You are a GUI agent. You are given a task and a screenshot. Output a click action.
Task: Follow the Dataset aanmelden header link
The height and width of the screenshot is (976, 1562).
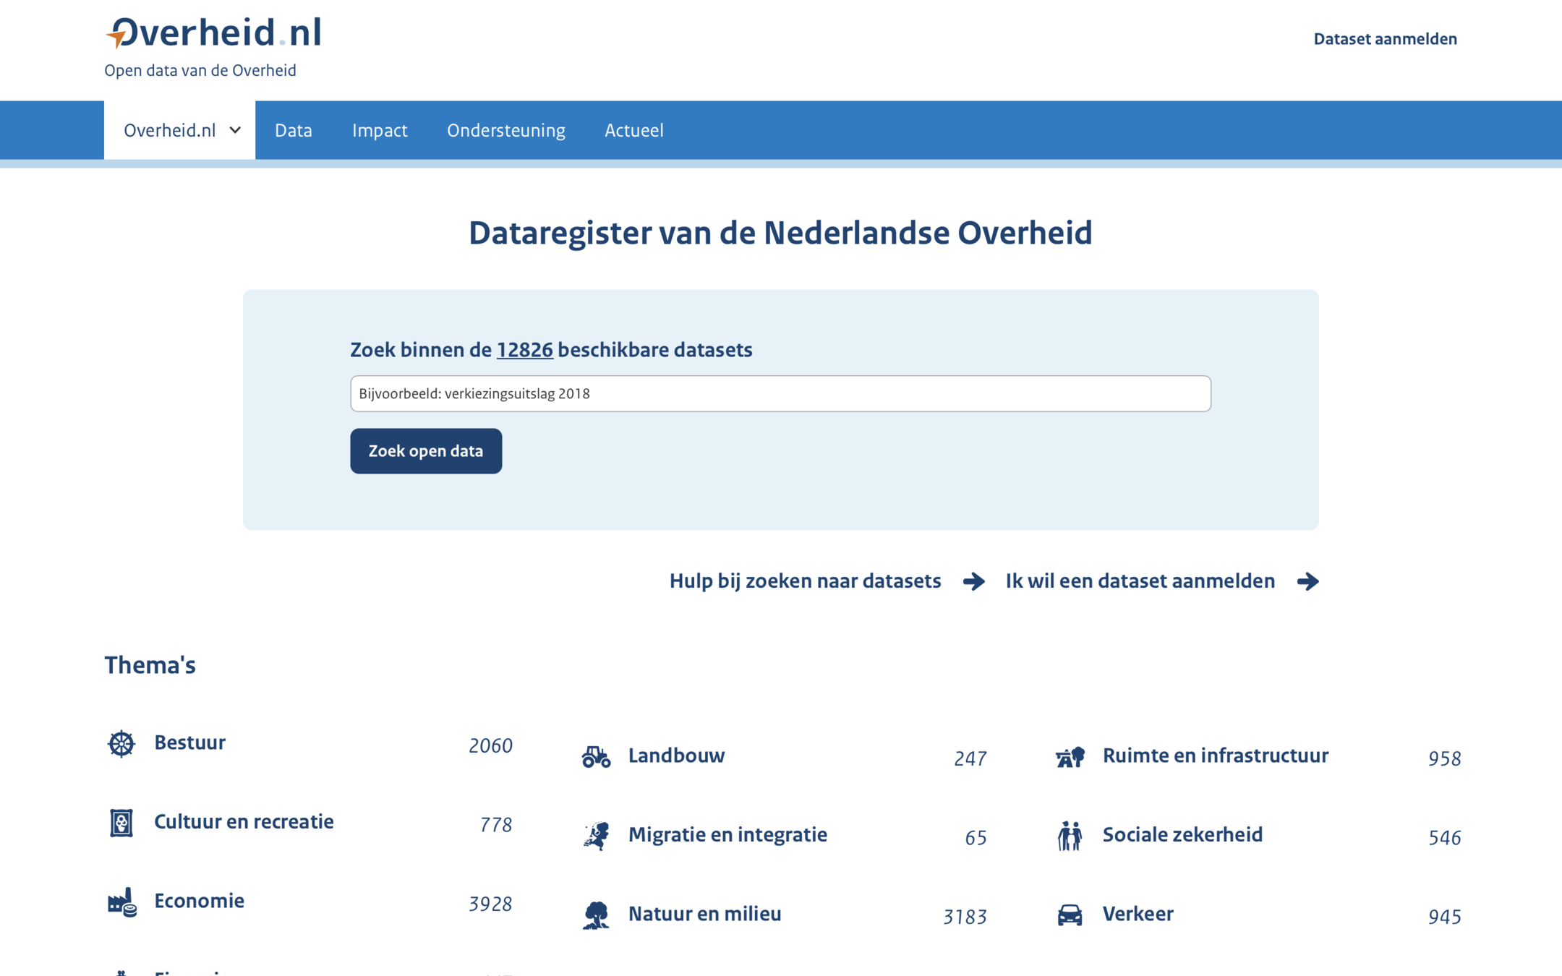pos(1385,39)
